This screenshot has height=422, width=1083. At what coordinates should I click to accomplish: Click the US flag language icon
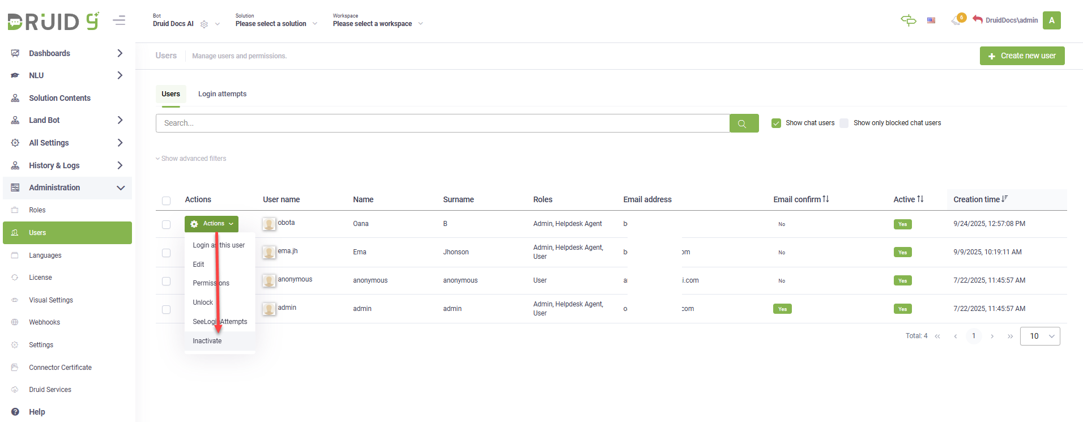pyautogui.click(x=931, y=20)
